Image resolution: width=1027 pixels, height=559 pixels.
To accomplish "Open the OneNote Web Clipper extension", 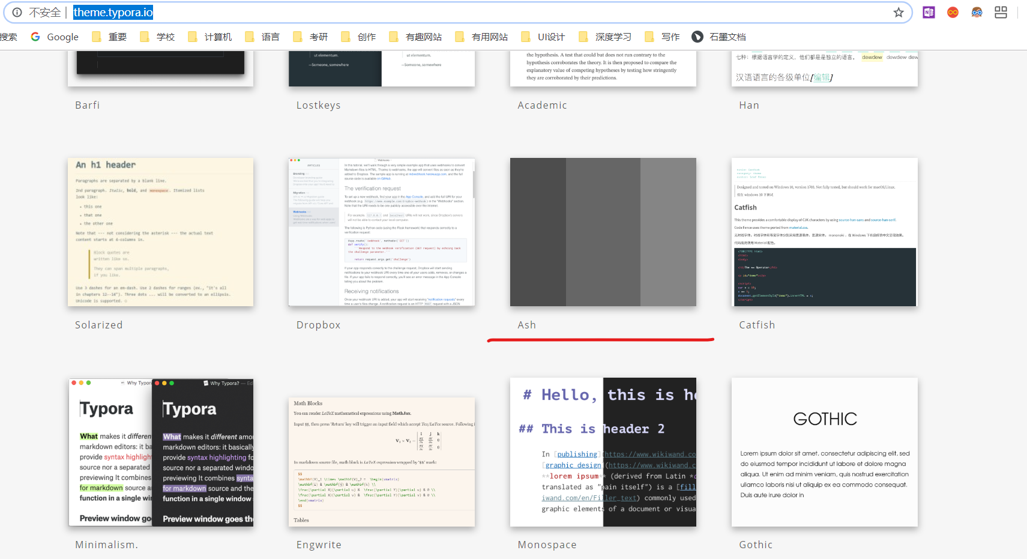I will click(928, 12).
